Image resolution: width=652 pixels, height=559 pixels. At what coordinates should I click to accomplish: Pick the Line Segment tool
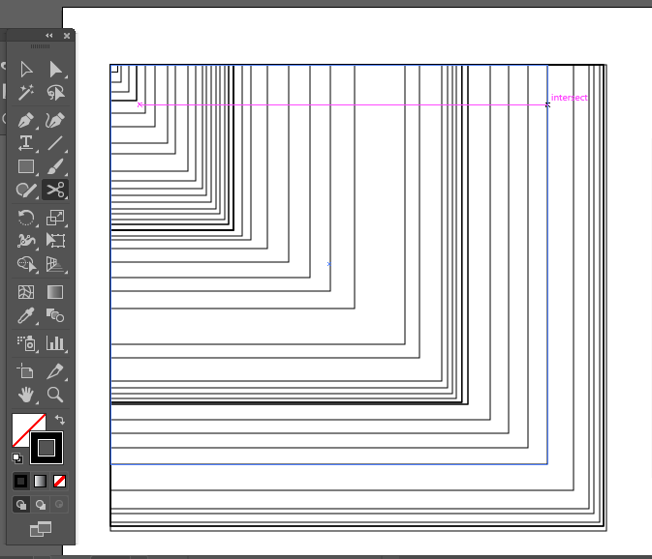(55, 143)
